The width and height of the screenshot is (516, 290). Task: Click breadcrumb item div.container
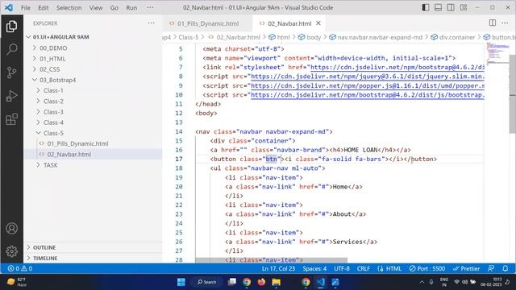pos(453,37)
